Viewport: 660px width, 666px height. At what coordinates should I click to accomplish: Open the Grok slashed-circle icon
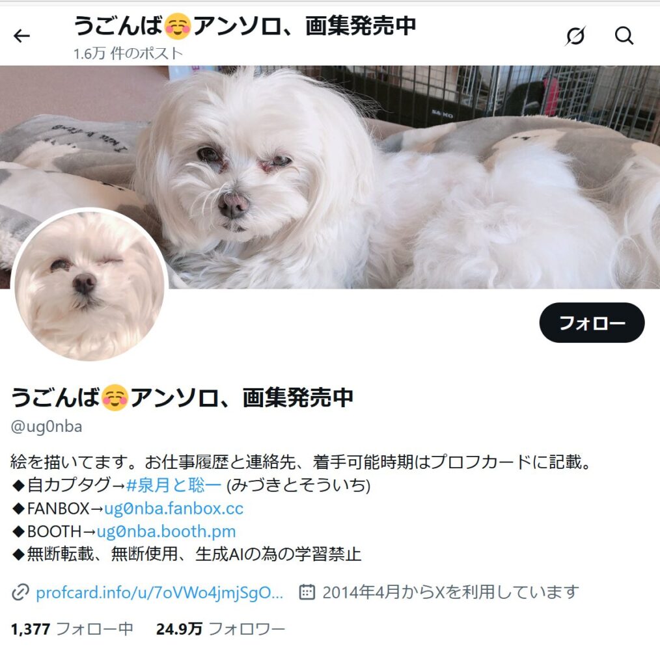tap(575, 36)
